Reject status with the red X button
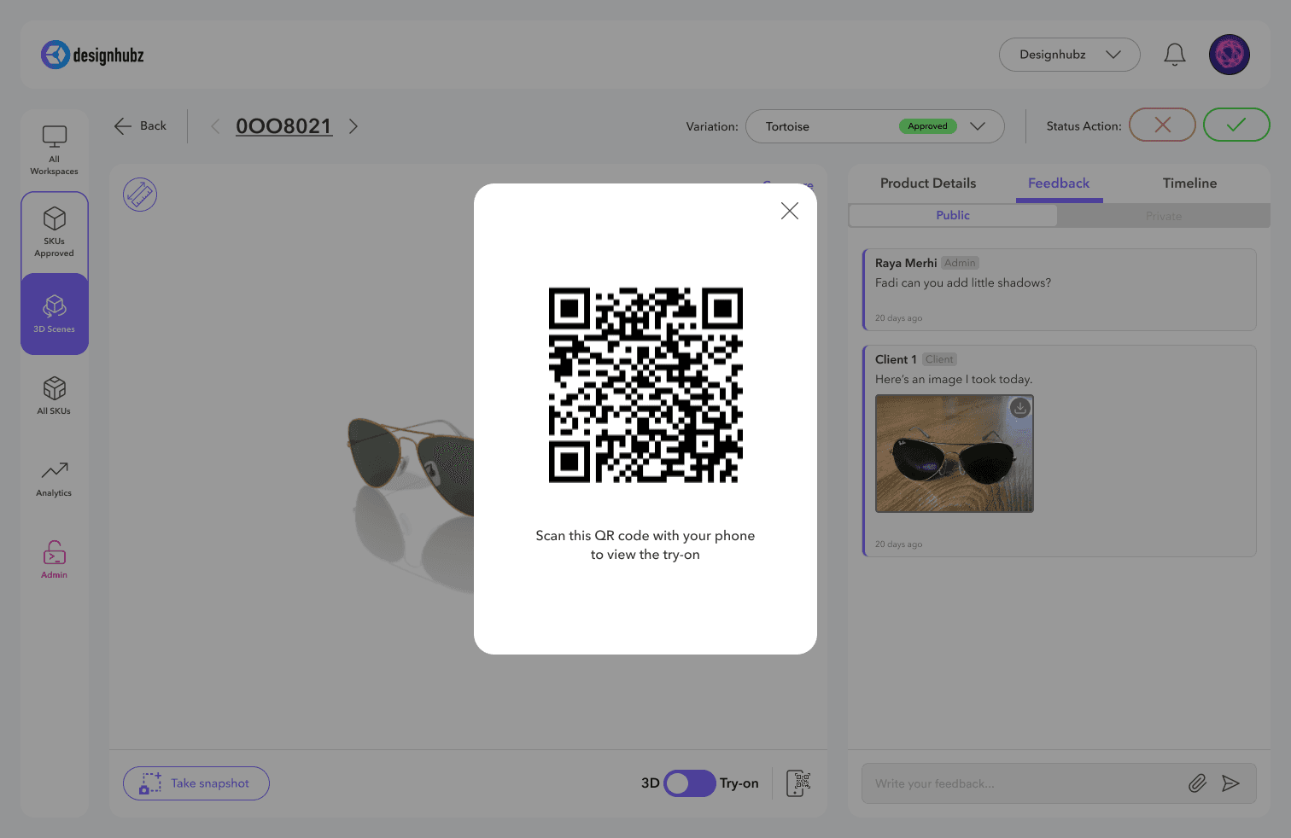Screen dimensions: 1291x838 click(1162, 125)
